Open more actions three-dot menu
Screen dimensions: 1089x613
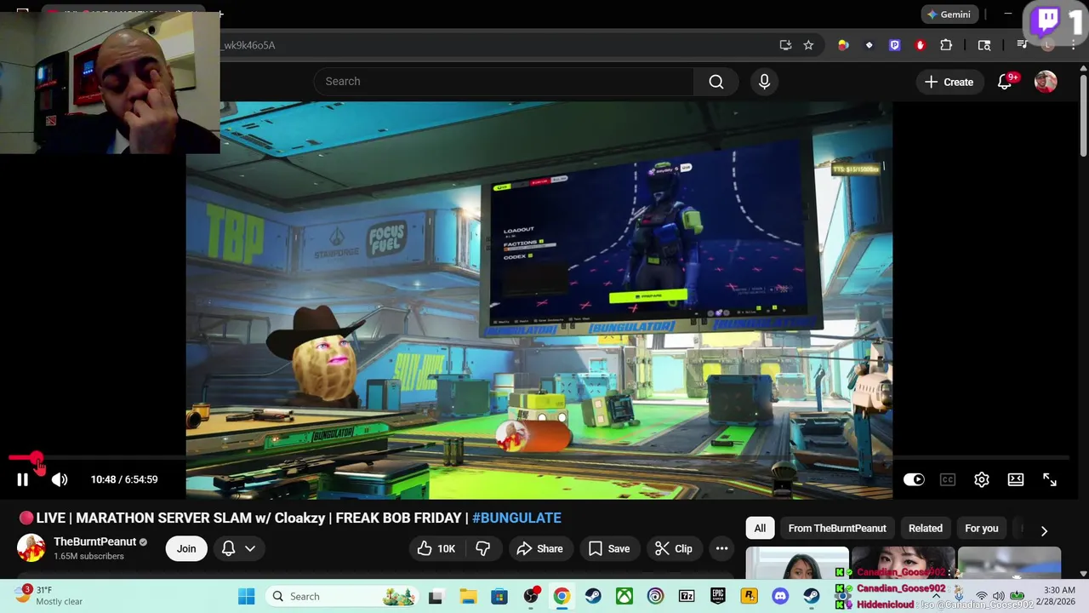pyautogui.click(x=721, y=548)
